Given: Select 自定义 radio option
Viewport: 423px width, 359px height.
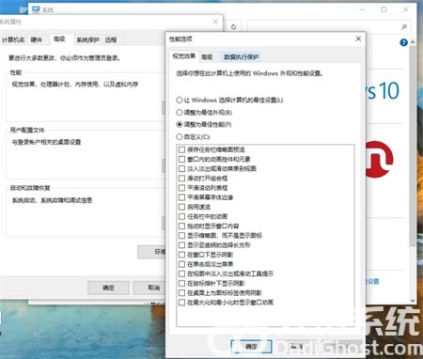Looking at the screenshot, I should [x=180, y=136].
